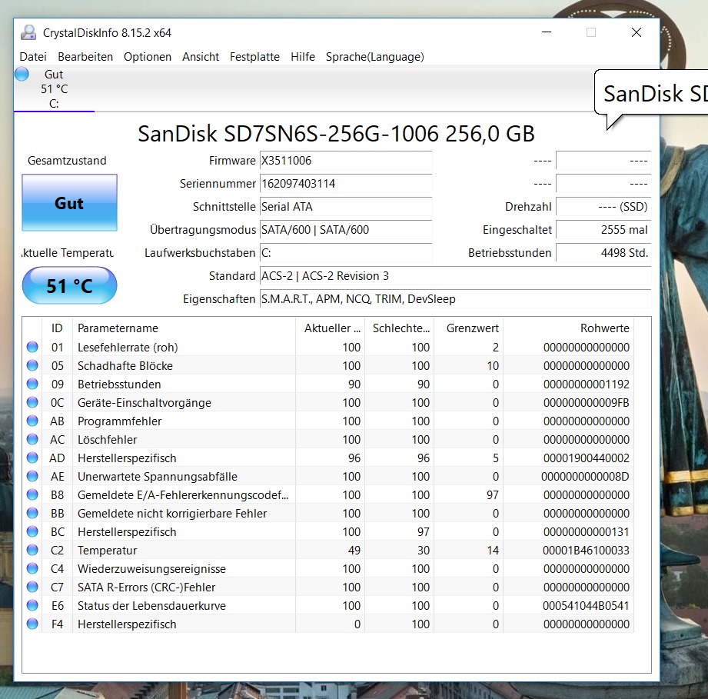The width and height of the screenshot is (708, 699).
Task: Click the Grenzwert column header
Action: 468,328
